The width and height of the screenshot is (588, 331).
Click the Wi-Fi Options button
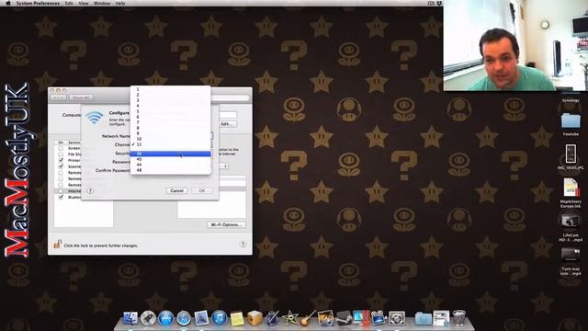pyautogui.click(x=227, y=224)
